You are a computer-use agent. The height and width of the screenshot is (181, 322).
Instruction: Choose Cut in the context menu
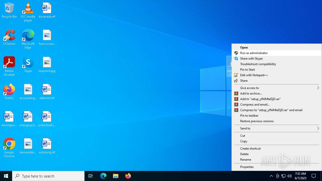tap(277, 136)
